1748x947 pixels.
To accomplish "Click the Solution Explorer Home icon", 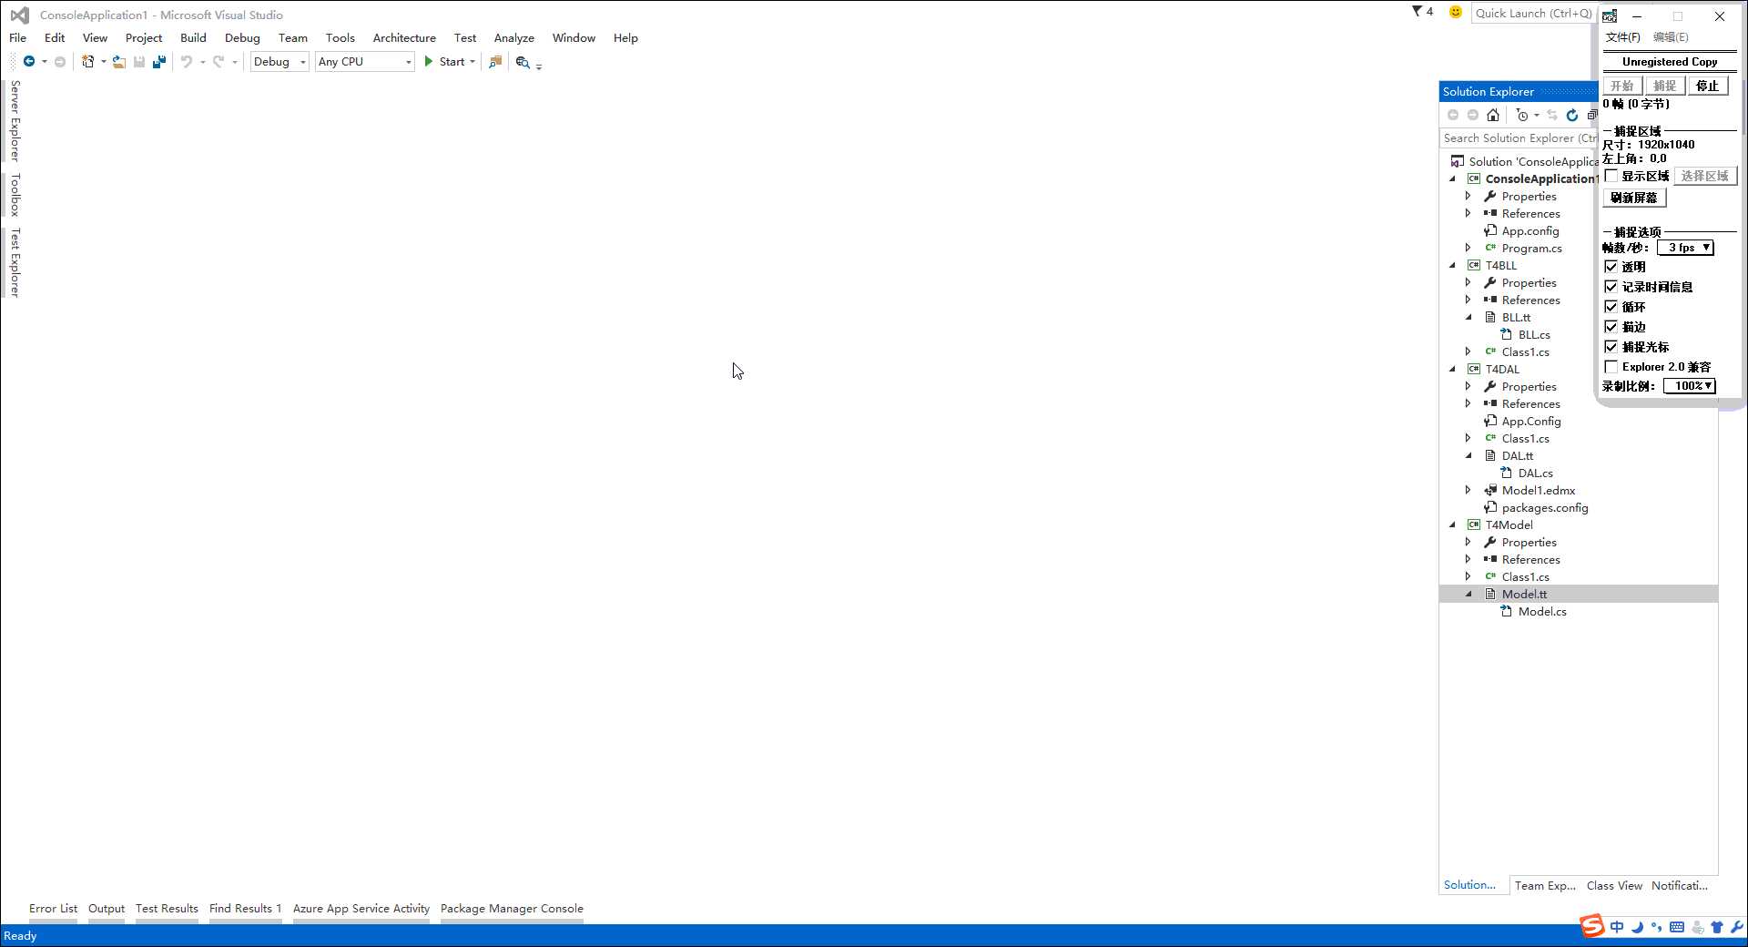I will click(x=1493, y=116).
